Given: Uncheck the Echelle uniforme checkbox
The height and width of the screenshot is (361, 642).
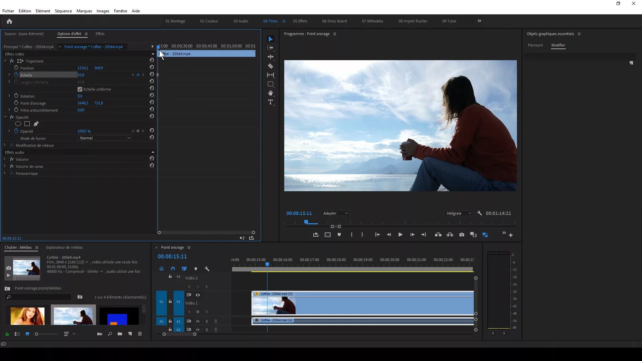Looking at the screenshot, I should (80, 89).
